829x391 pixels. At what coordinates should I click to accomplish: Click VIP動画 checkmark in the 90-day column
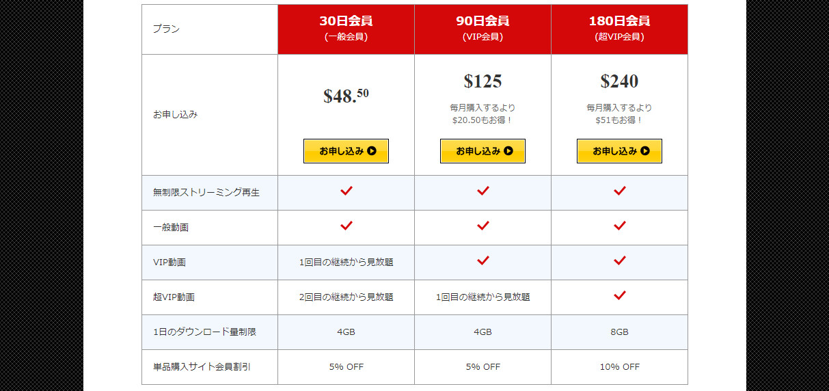pyautogui.click(x=483, y=260)
